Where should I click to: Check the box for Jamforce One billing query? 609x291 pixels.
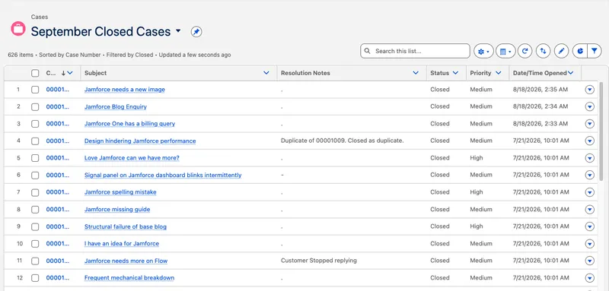point(35,124)
